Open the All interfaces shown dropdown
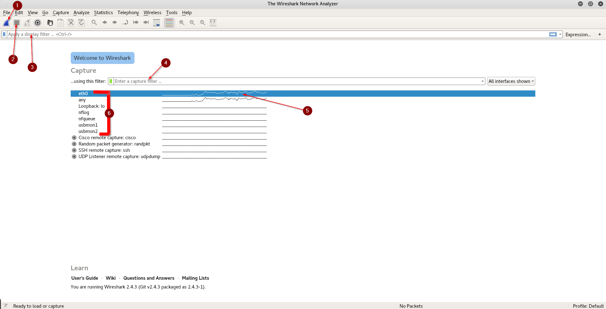Screen dimensions: 606x309 [x=511, y=81]
